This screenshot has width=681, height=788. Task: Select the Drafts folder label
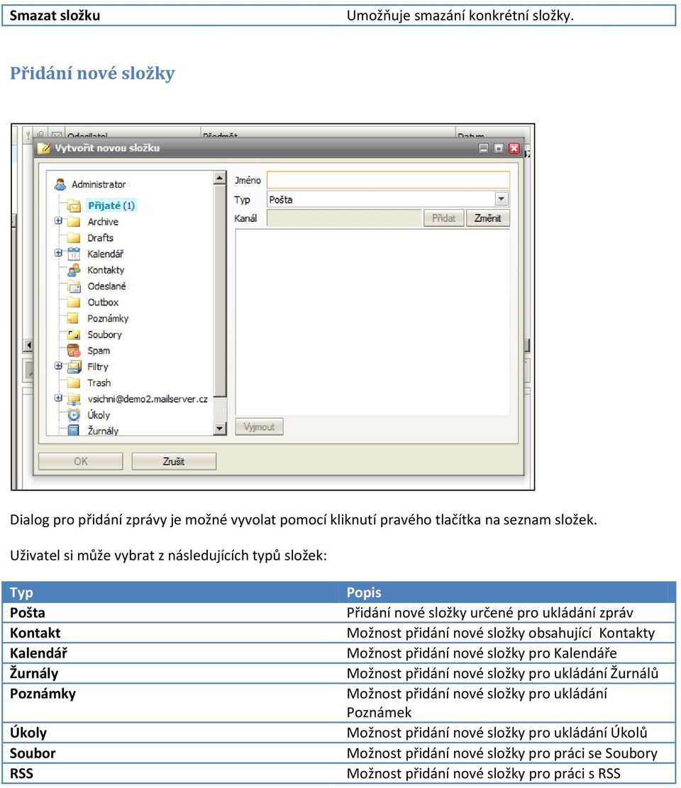(x=101, y=237)
